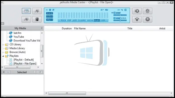Image resolution: width=175 pixels, height=98 pixels.
Task: Toggle the BBE ViVA effect checkbox
Action: pos(115,18)
